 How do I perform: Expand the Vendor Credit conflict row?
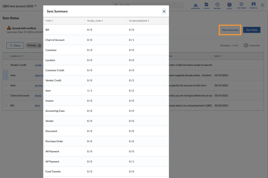click(x=6, y=65)
